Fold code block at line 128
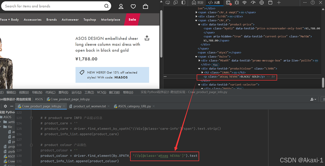The height and width of the screenshot is (166, 325). 31,145
